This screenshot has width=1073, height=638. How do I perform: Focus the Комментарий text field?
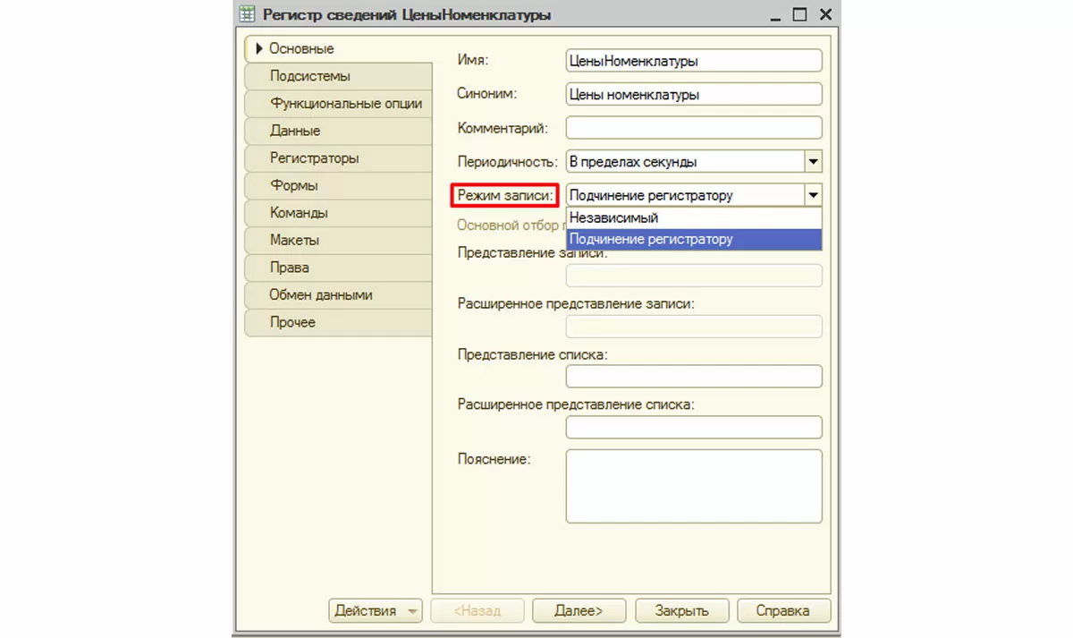pos(693,128)
